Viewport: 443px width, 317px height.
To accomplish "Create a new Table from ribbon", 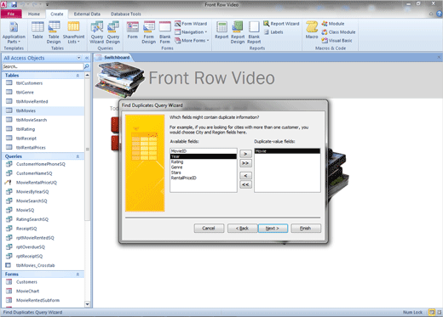I will click(37, 31).
